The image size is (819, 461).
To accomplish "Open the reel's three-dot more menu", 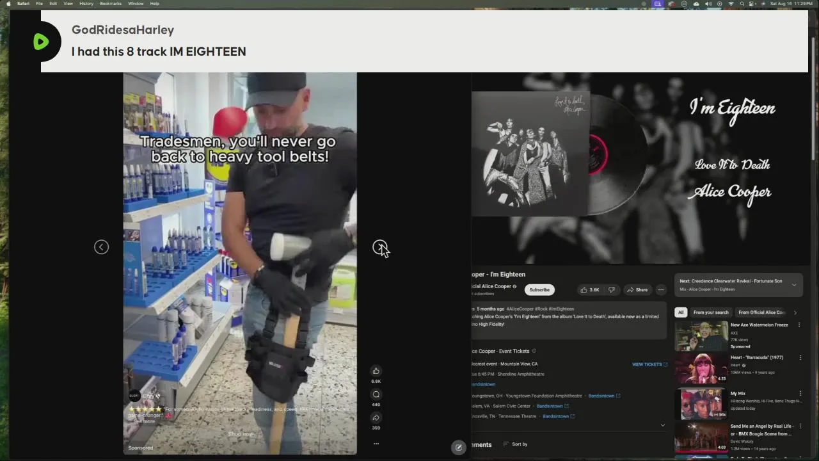I will coord(376,443).
